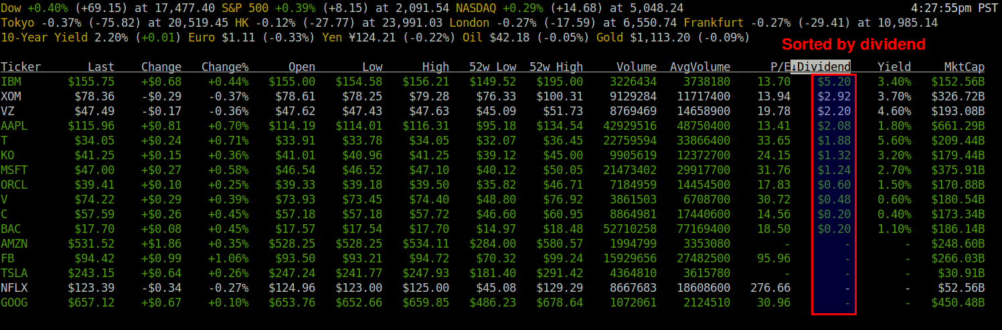Click the Tokyo market label
1002x330 pixels.
pyautogui.click(x=17, y=23)
